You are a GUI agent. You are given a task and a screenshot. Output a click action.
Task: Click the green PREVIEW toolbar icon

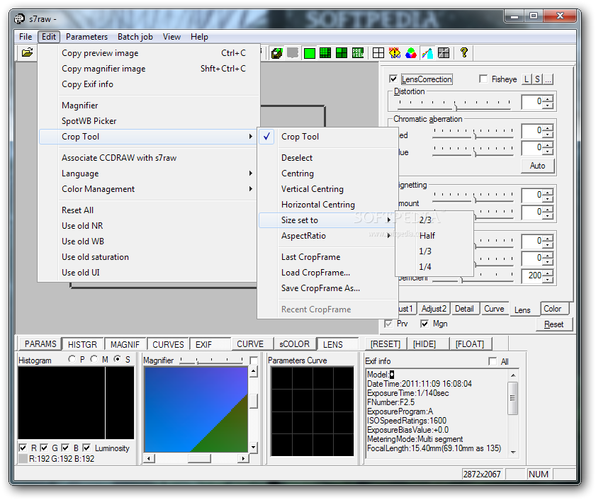click(x=358, y=53)
